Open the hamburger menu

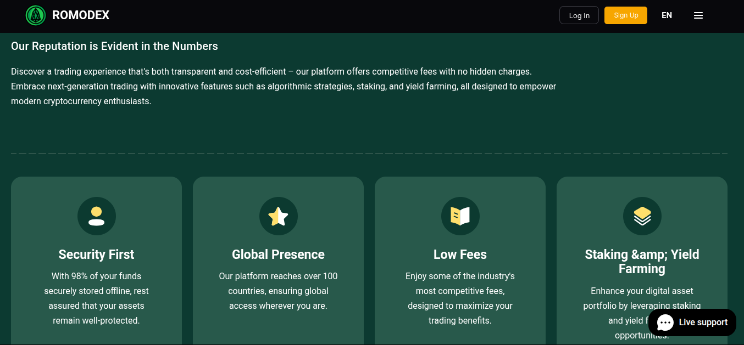pos(698,15)
